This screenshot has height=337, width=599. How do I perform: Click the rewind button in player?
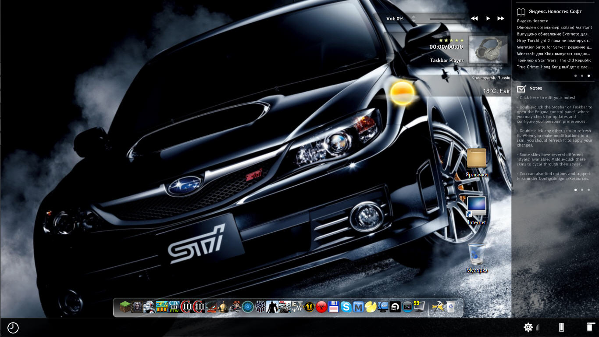[474, 18]
